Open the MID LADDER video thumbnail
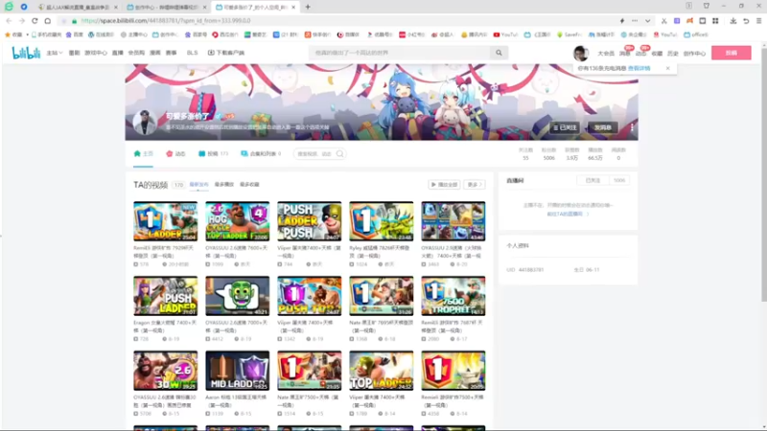The width and height of the screenshot is (767, 431). (x=237, y=371)
